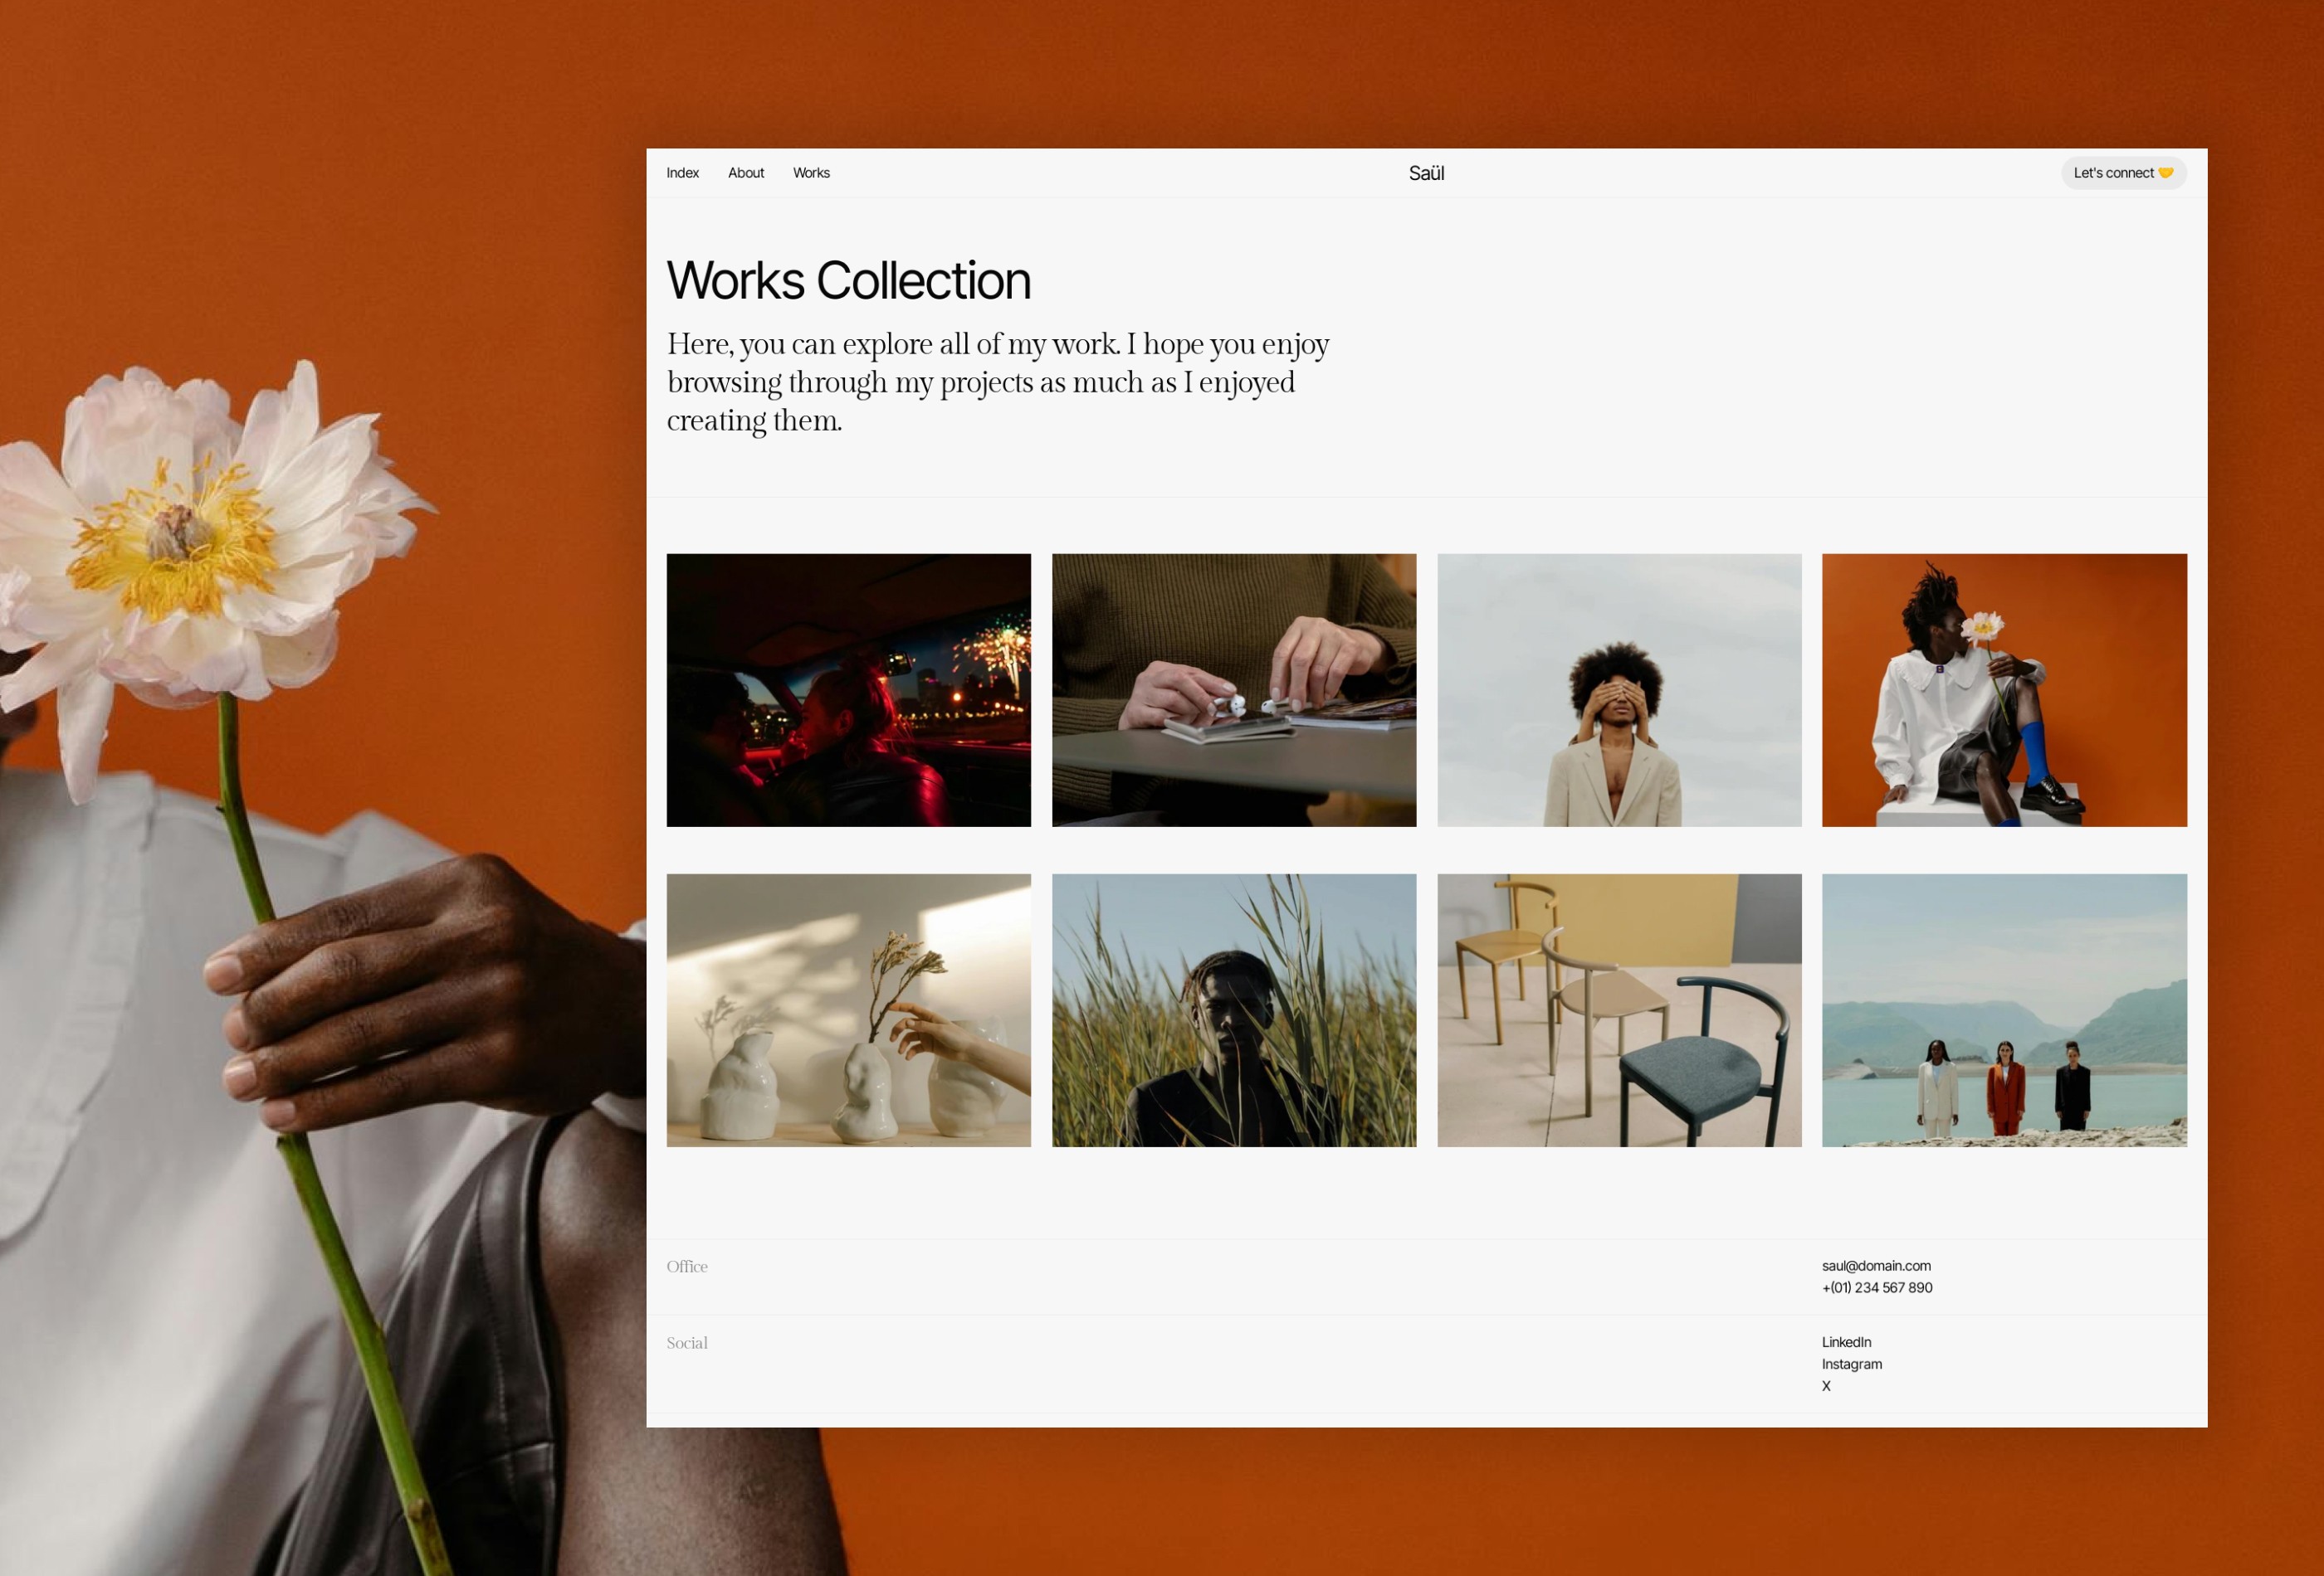The height and width of the screenshot is (1576, 2324).
Task: Click the handshake emoji in Let's connect button
Action: [2167, 172]
